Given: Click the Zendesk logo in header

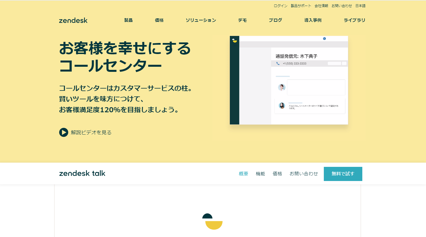Looking at the screenshot, I should coord(73,20).
